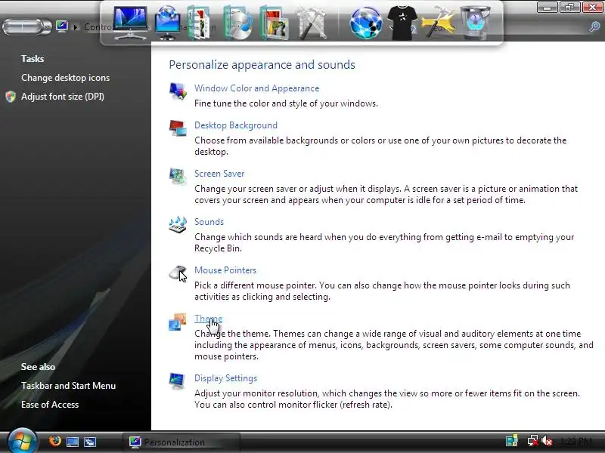Open the Screen Saver link

click(x=219, y=174)
